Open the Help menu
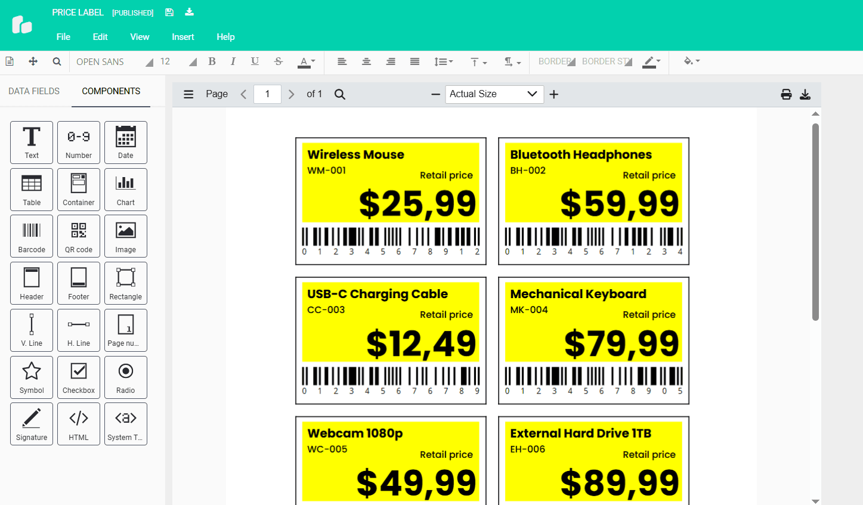Screen dimensions: 863x505 (225, 37)
